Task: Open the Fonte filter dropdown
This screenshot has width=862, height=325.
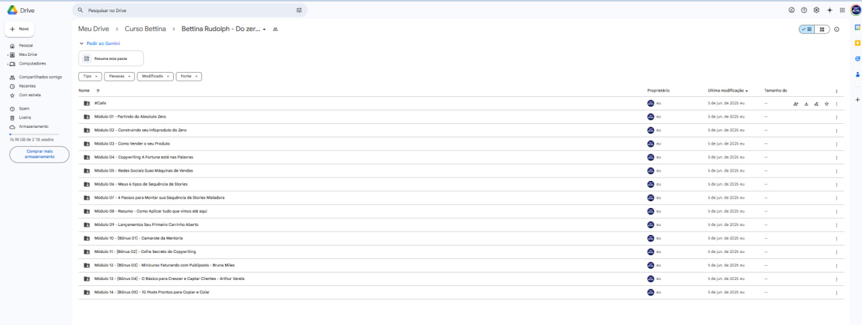Action: tap(189, 77)
